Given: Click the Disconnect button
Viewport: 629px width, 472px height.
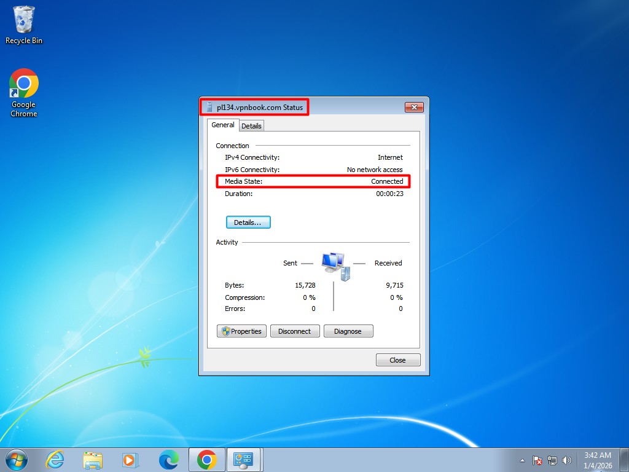Looking at the screenshot, I should (x=295, y=331).
